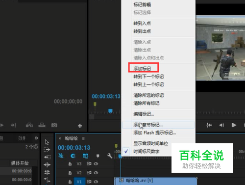Image resolution: width=245 pixels, height=185 pixels.
Task: Click the V1 track target button
Action: [79, 182]
